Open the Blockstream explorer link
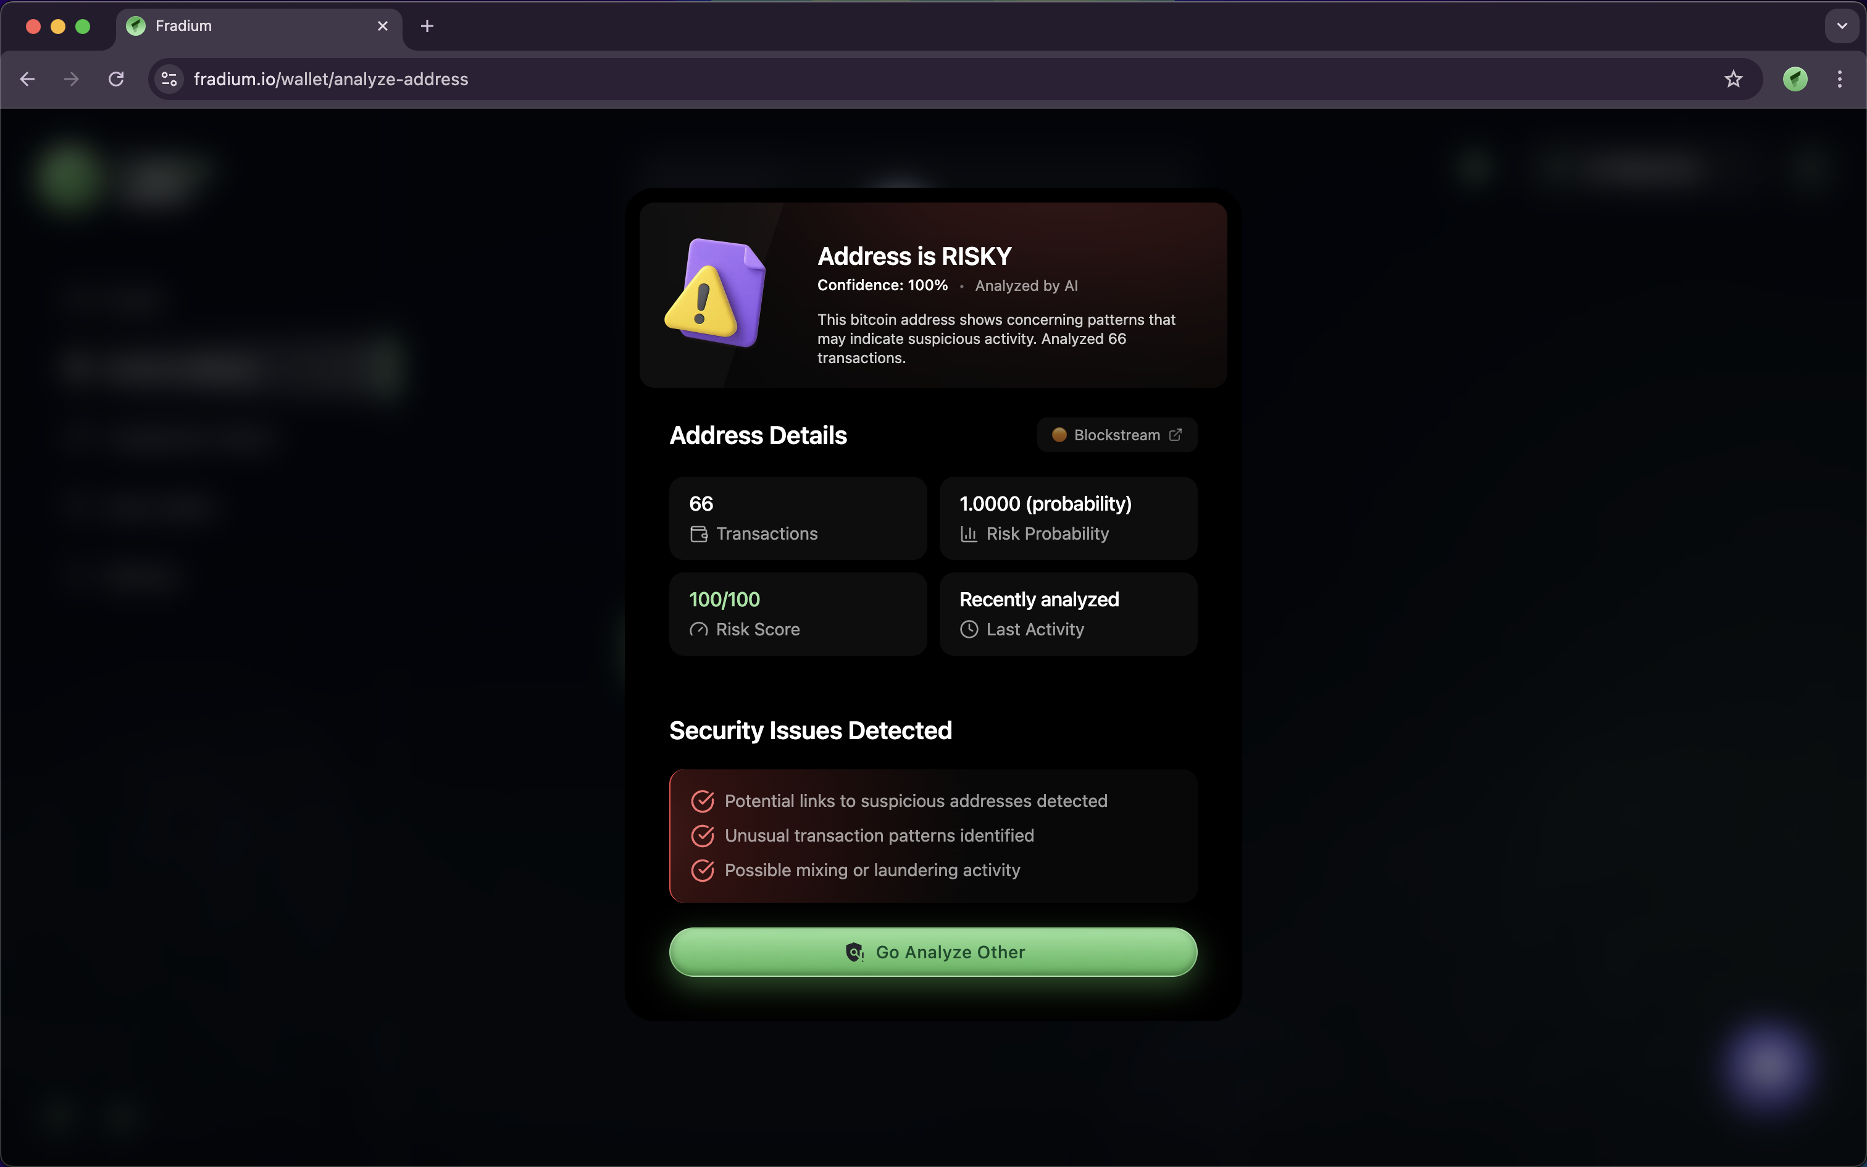Image resolution: width=1867 pixels, height=1167 pixels. coord(1116,435)
